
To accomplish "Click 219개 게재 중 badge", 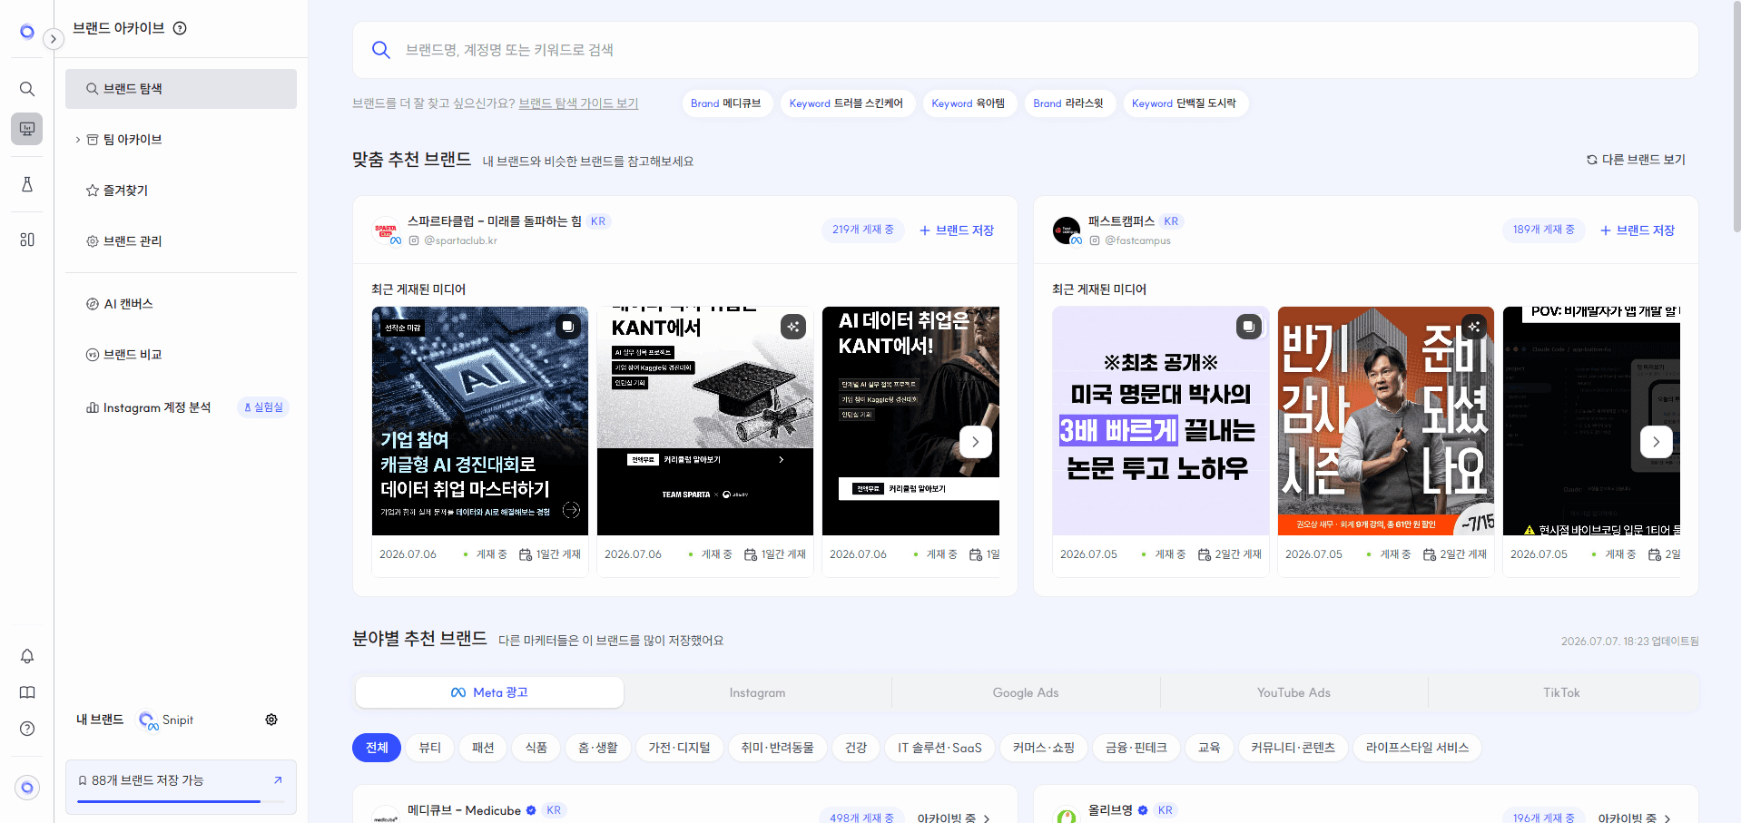I will 863,230.
